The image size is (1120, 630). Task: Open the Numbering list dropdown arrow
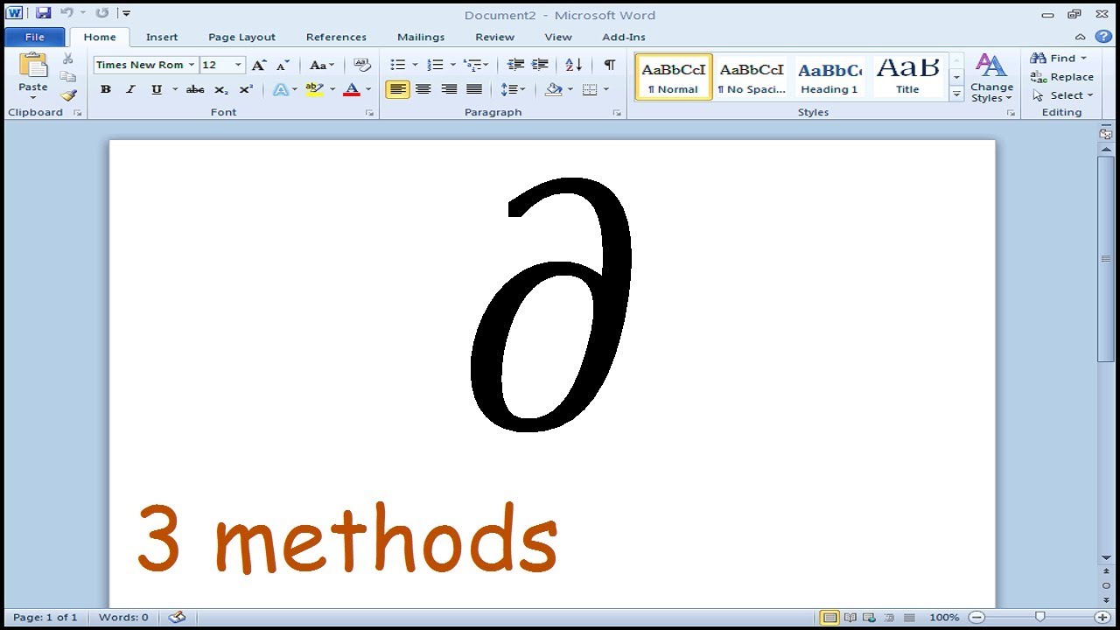tap(452, 65)
